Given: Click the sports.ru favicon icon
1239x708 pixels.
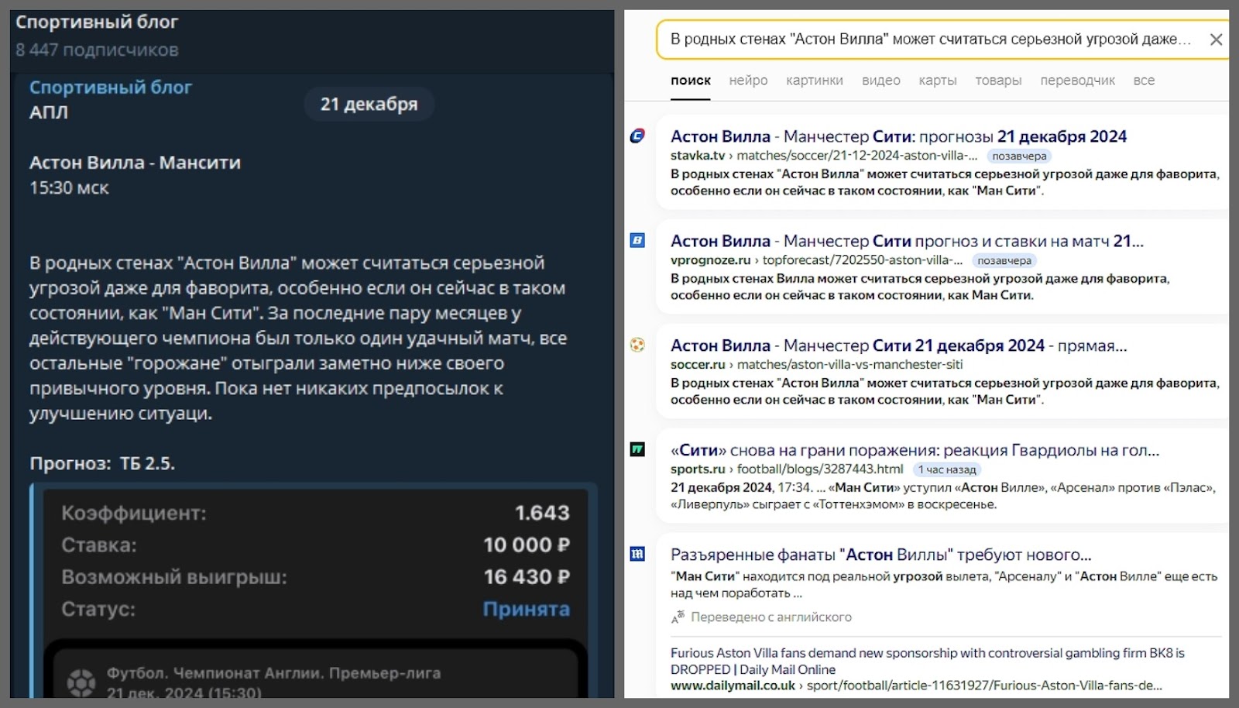Looking at the screenshot, I should tap(637, 450).
